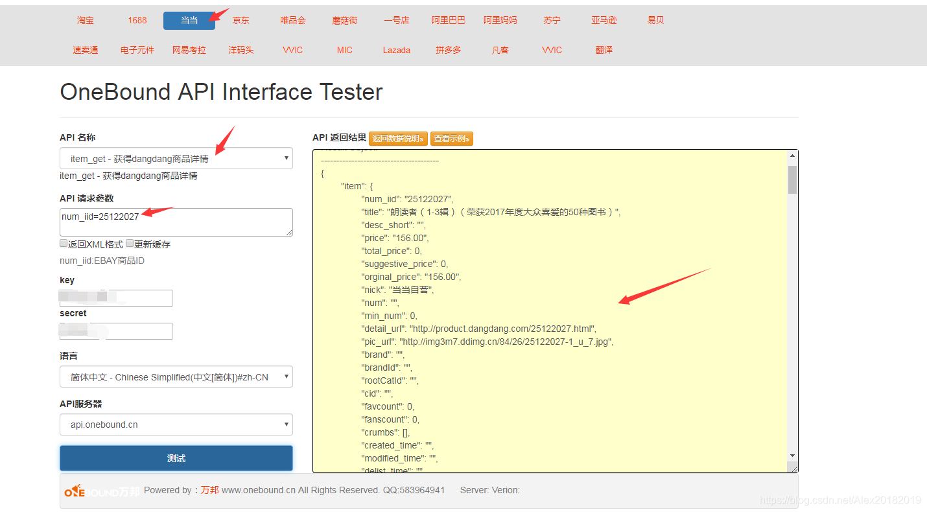
Task: Select the 拼多多 link
Action: click(x=449, y=50)
